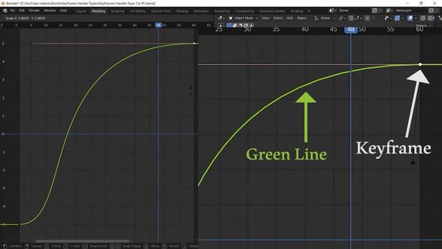Choose the extend-selection mode icon
Screen dimensions: 442x249
coord(235,26)
